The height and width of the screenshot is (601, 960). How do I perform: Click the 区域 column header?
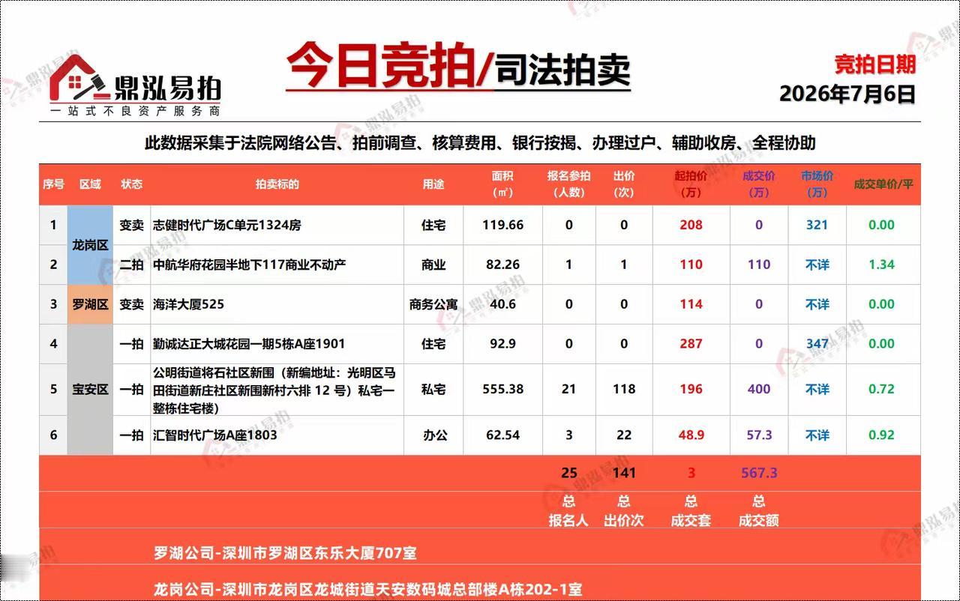coord(90,184)
